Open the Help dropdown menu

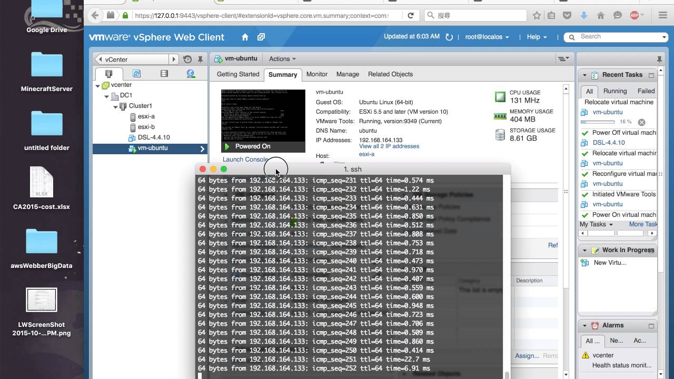tap(537, 37)
